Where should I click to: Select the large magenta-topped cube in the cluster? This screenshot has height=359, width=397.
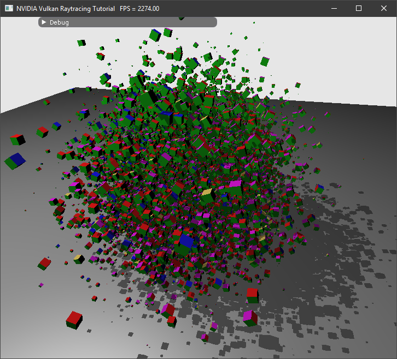coord(236,188)
